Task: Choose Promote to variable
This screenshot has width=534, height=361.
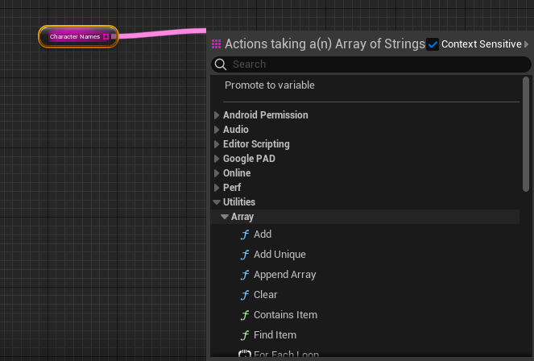Action: 270,85
